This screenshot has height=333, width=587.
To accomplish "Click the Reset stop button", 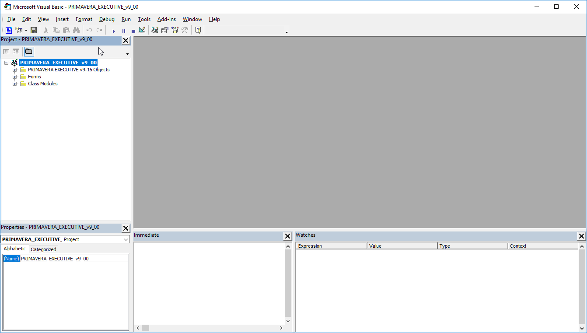I will tap(133, 31).
